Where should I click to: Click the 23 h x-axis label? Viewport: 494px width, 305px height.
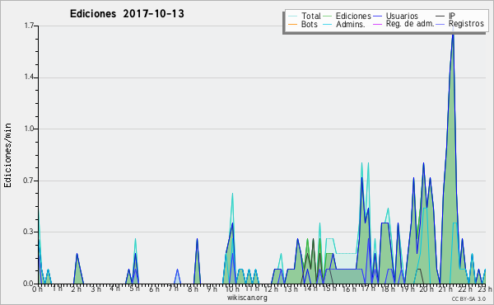point(485,289)
